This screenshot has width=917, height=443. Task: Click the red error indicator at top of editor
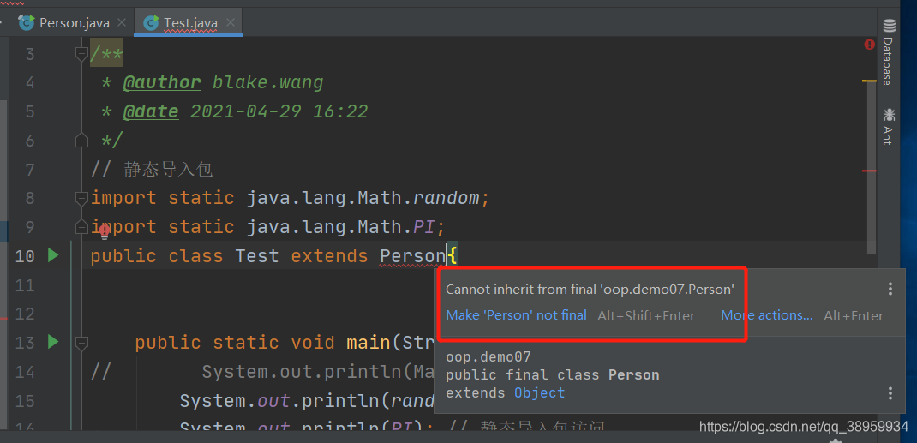point(870,45)
